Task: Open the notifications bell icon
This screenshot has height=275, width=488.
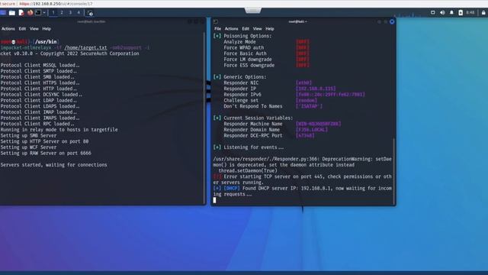Action: point(451,12)
